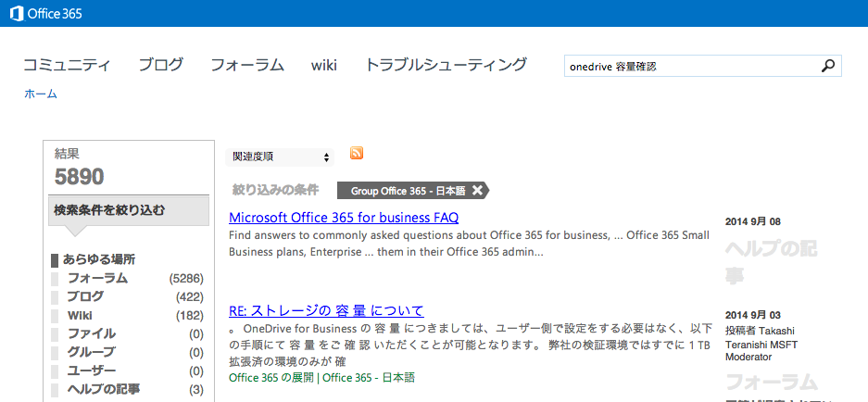Screen dimensions: 868x402
Task: Click the author Takashi Teranishi MSFT Moderator
Action: tap(761, 344)
